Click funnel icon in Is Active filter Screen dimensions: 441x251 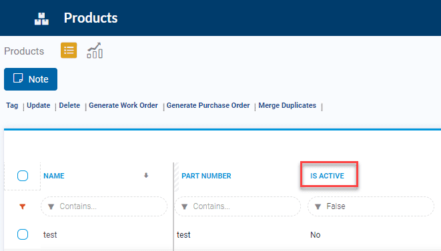point(318,206)
